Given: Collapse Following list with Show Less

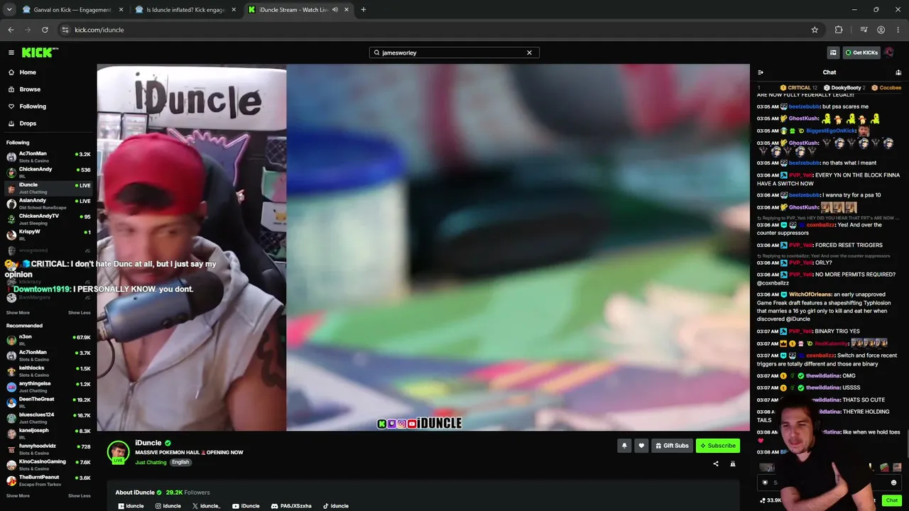Looking at the screenshot, I should pos(80,313).
